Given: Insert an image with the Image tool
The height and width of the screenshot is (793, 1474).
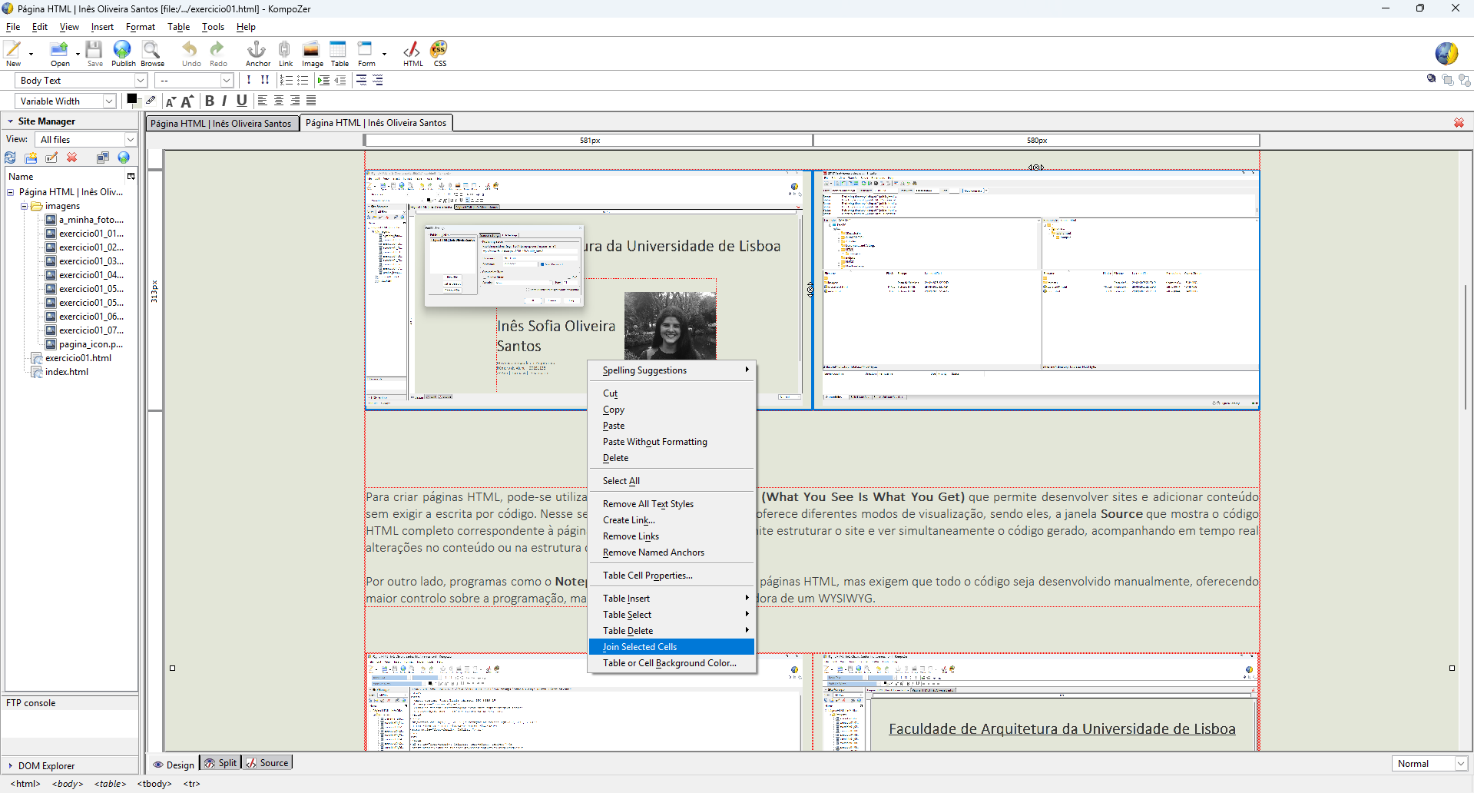Looking at the screenshot, I should (311, 52).
